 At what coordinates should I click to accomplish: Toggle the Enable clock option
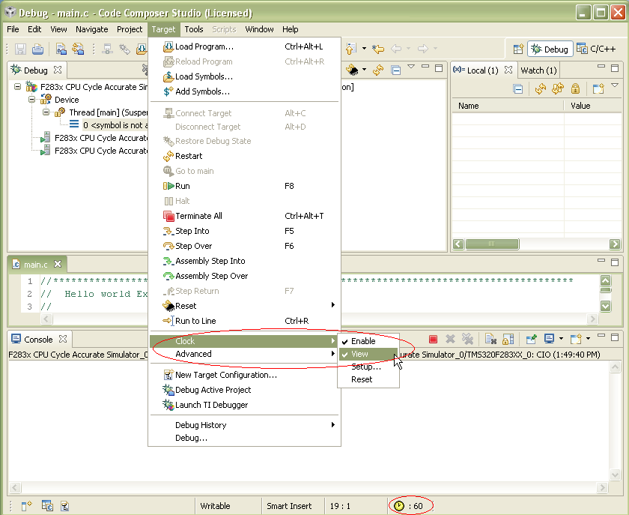368,341
